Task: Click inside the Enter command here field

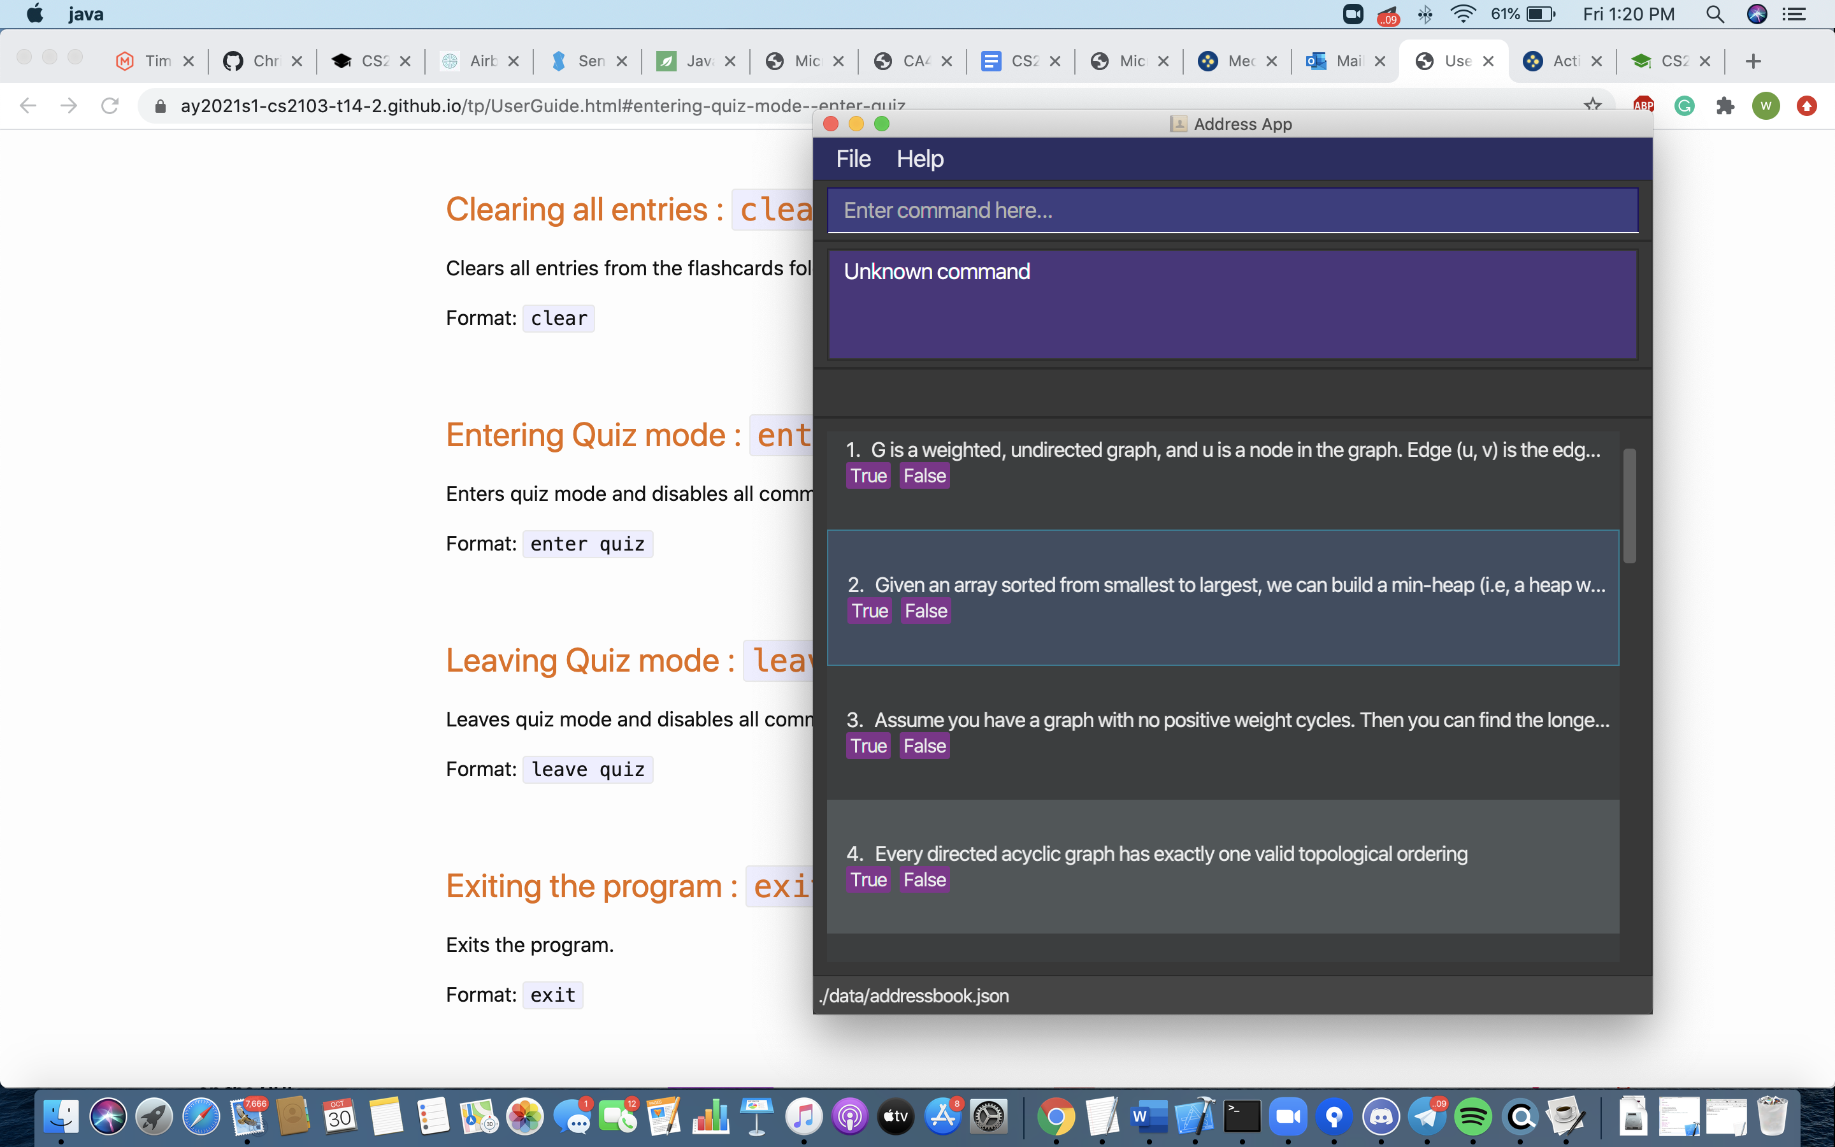Action: point(1232,210)
